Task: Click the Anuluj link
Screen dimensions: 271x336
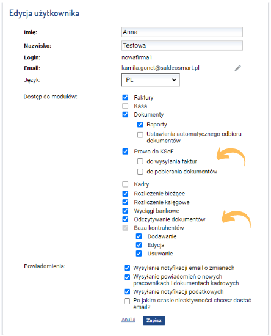Action: (x=128, y=320)
